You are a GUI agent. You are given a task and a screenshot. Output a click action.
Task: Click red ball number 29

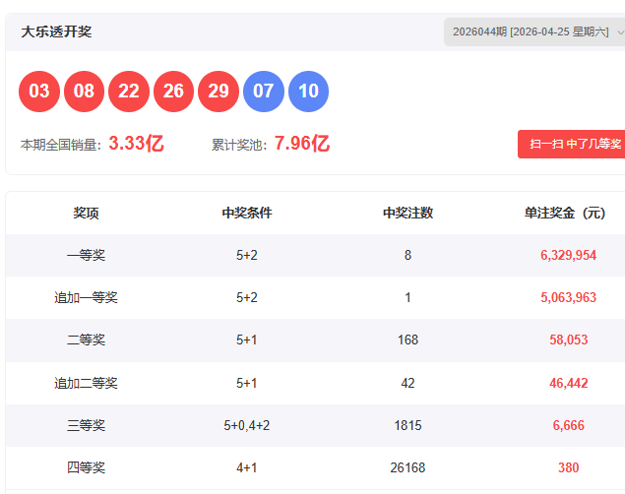click(x=219, y=92)
